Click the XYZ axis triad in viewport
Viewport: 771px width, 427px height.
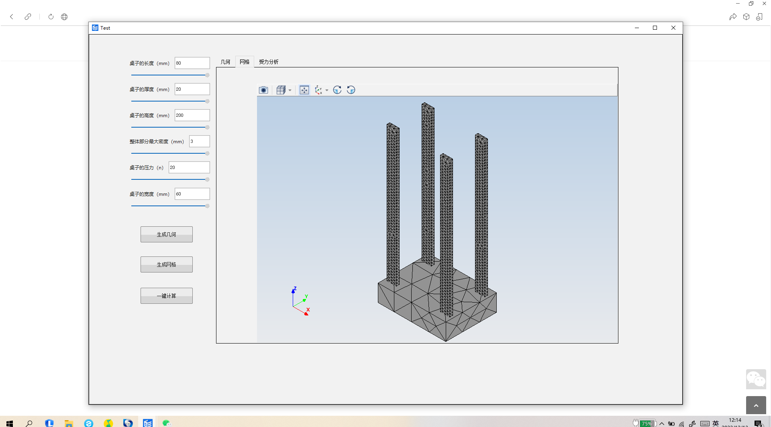[x=300, y=301]
